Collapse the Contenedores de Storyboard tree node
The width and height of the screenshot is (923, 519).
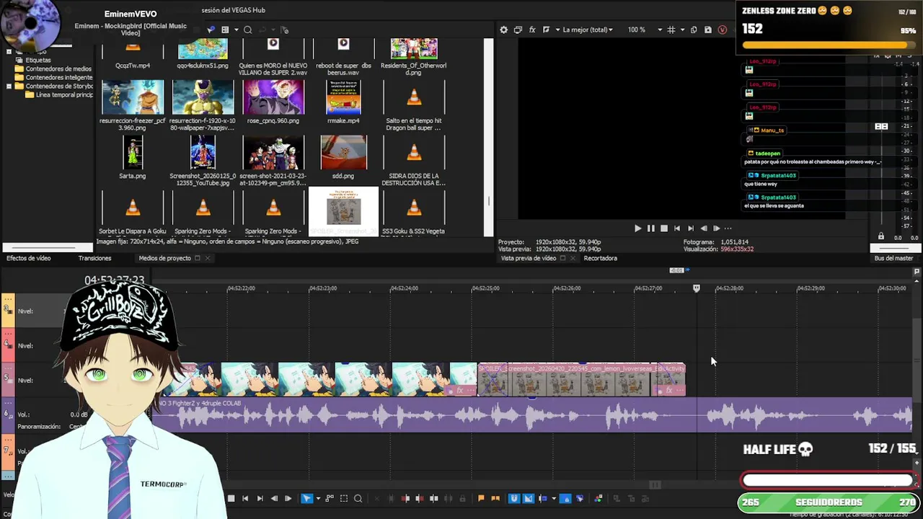pos(9,86)
